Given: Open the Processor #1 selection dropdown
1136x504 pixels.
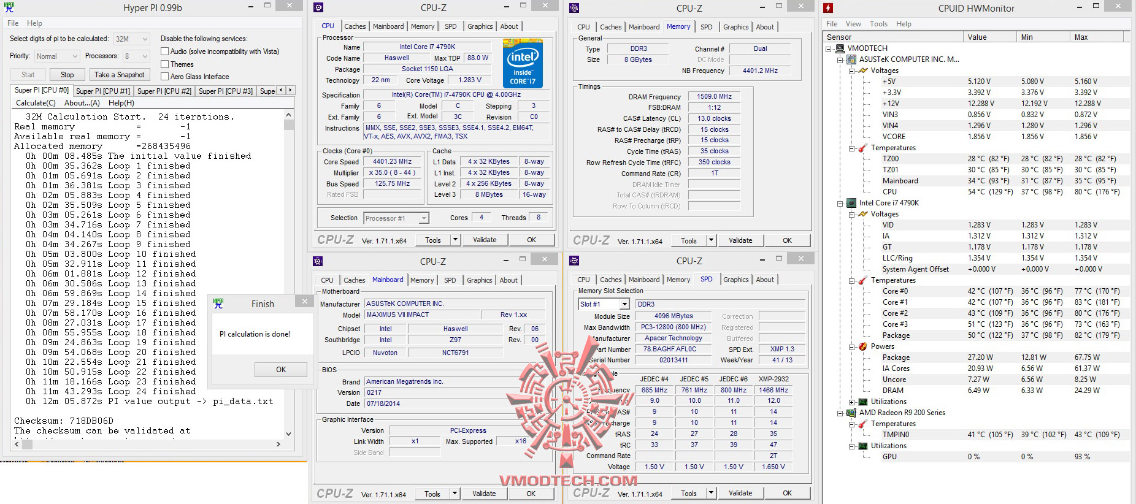Looking at the screenshot, I should tap(396, 218).
